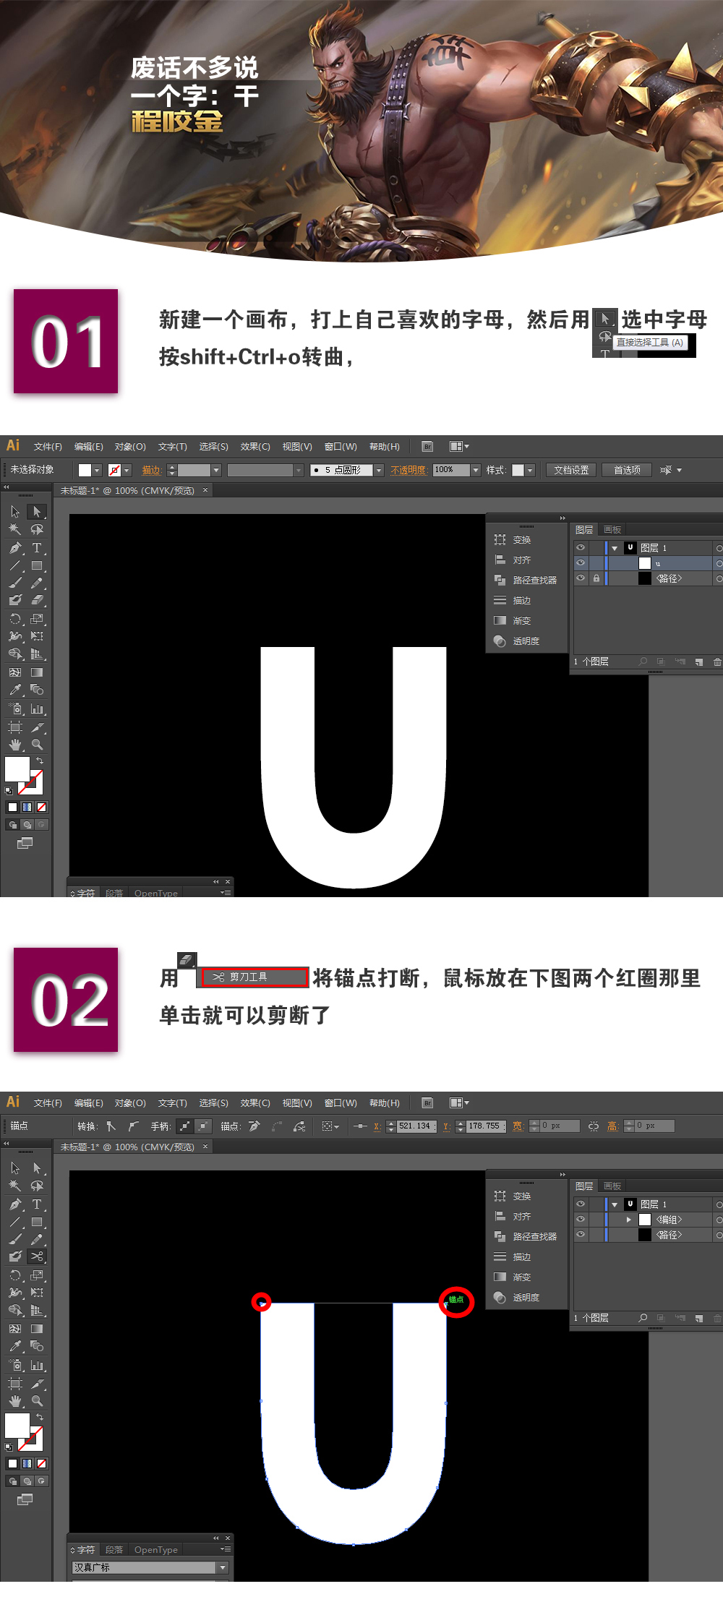This screenshot has height=1602, width=723.
Task: Toggle visibility of 图层 1 in step 01
Action: pyautogui.click(x=581, y=547)
